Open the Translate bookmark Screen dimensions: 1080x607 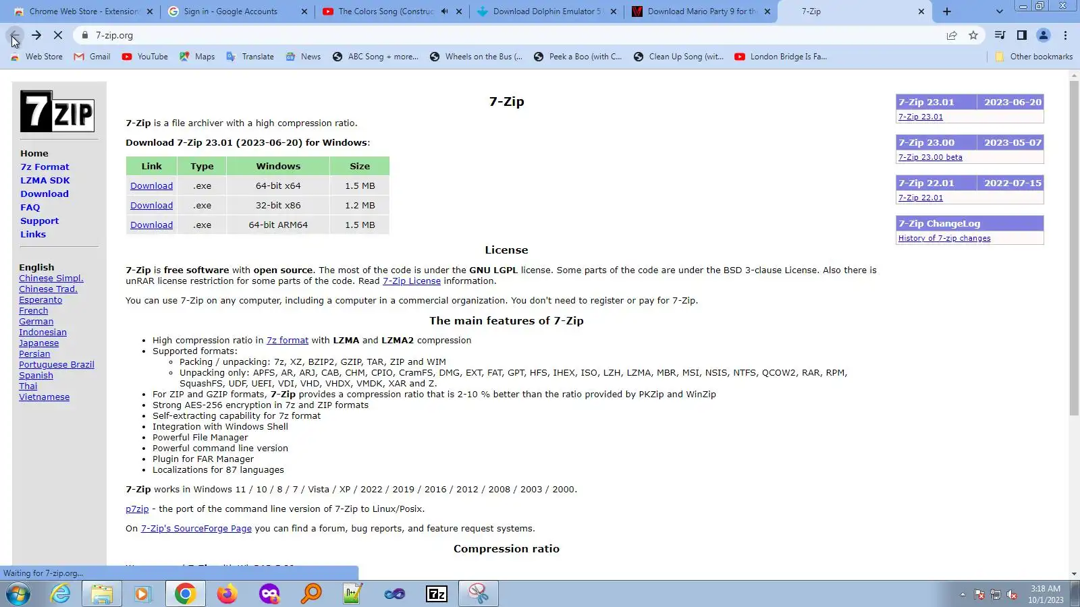tap(250, 57)
